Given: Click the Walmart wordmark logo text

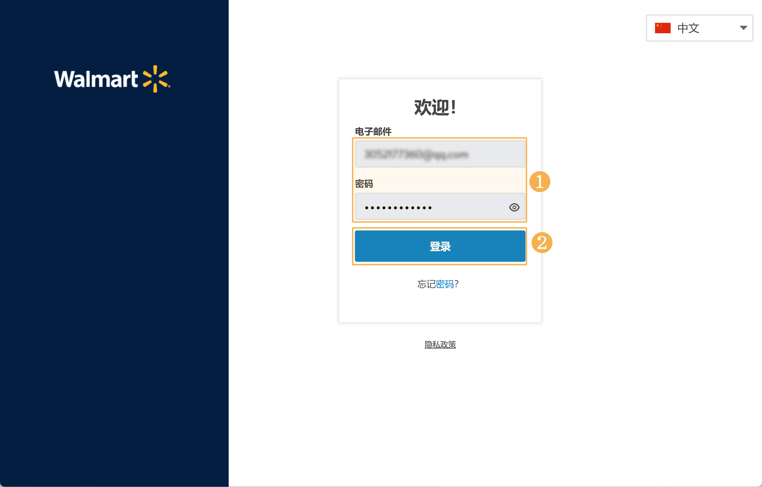Looking at the screenshot, I should pos(96,79).
